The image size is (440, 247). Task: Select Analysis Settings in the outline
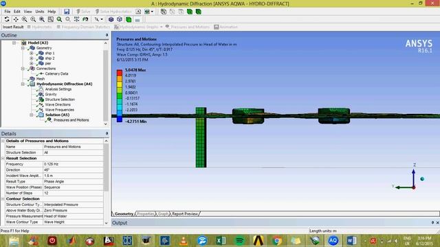pos(58,89)
